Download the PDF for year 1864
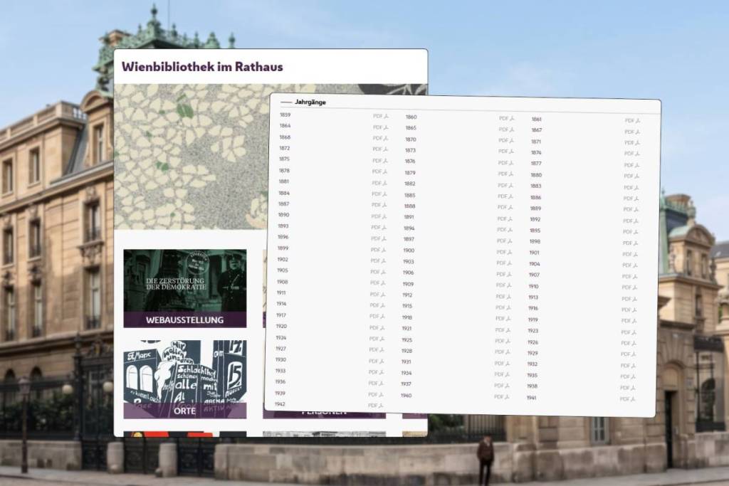Screen dimensions: 729x486 (x=381, y=127)
